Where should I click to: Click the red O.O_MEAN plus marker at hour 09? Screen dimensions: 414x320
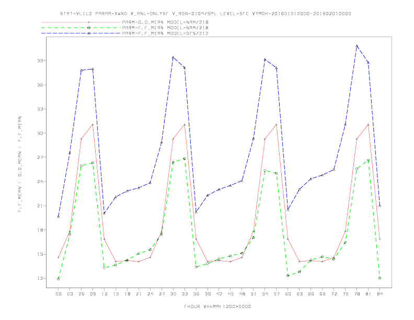(x=93, y=124)
